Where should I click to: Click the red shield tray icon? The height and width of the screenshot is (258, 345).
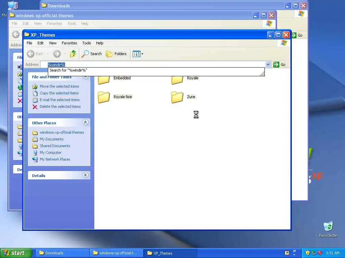[320, 253]
